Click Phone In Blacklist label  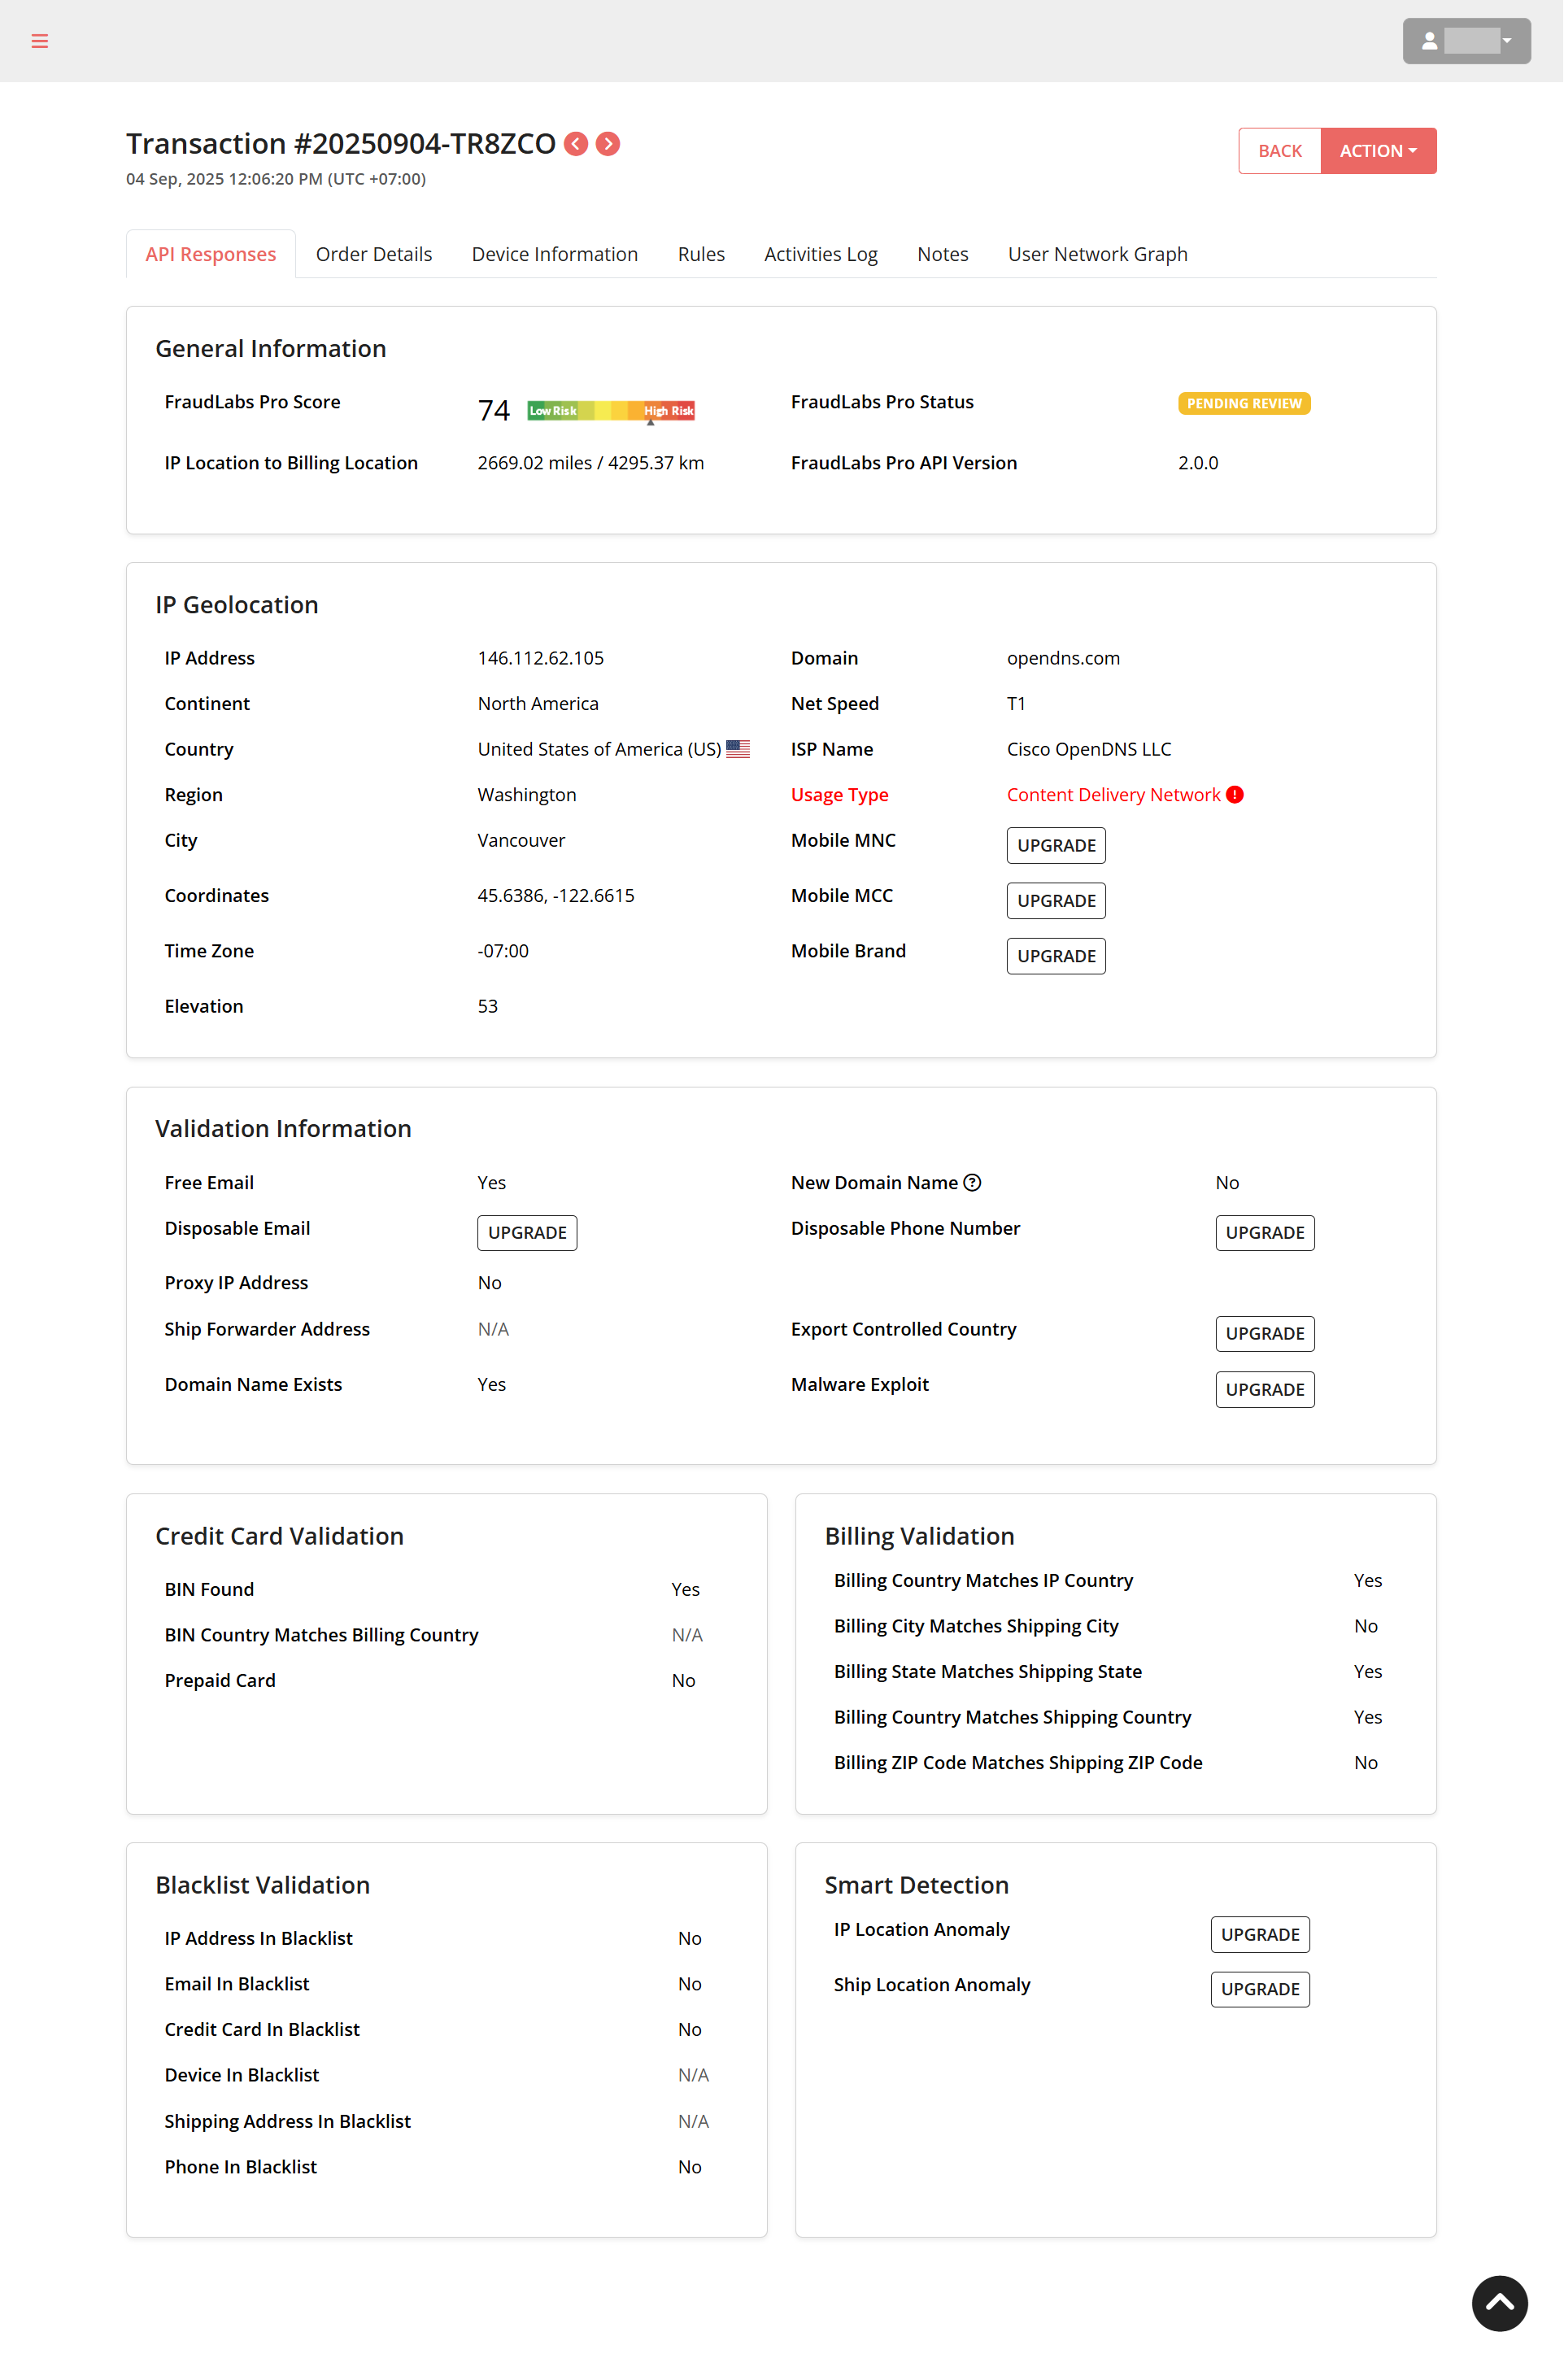tap(241, 2168)
